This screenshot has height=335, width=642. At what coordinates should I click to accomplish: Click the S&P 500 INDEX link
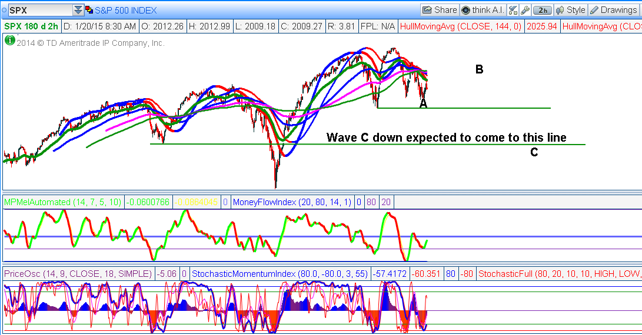point(128,10)
